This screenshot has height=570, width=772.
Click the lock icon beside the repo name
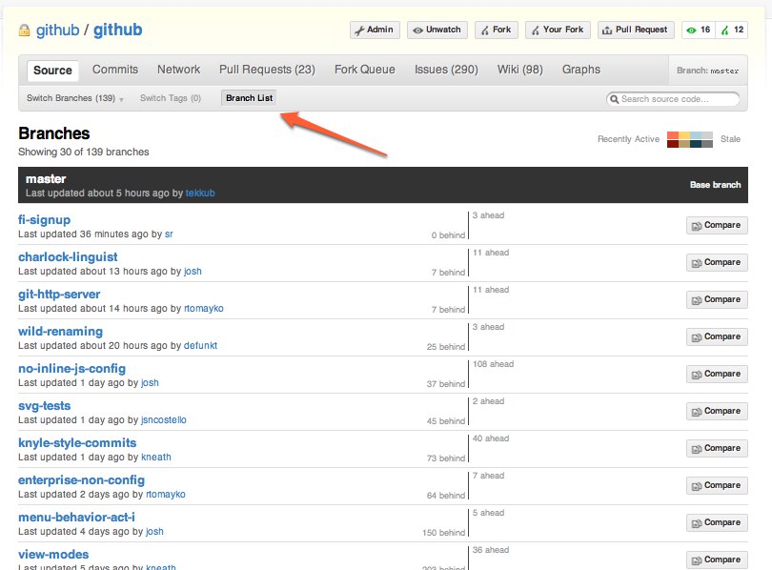point(24,31)
